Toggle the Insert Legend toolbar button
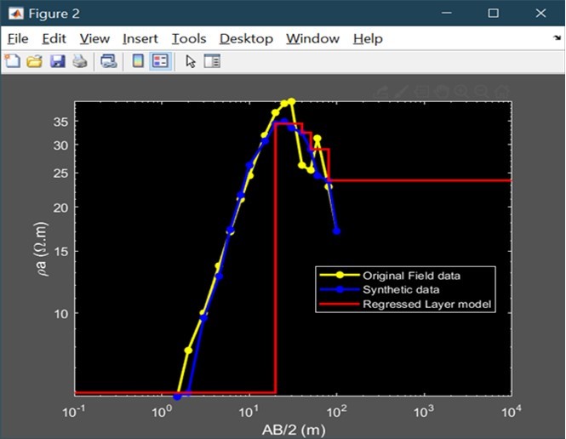 click(160, 61)
